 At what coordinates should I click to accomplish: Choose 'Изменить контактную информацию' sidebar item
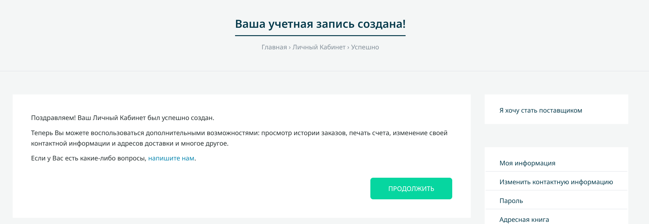click(556, 182)
